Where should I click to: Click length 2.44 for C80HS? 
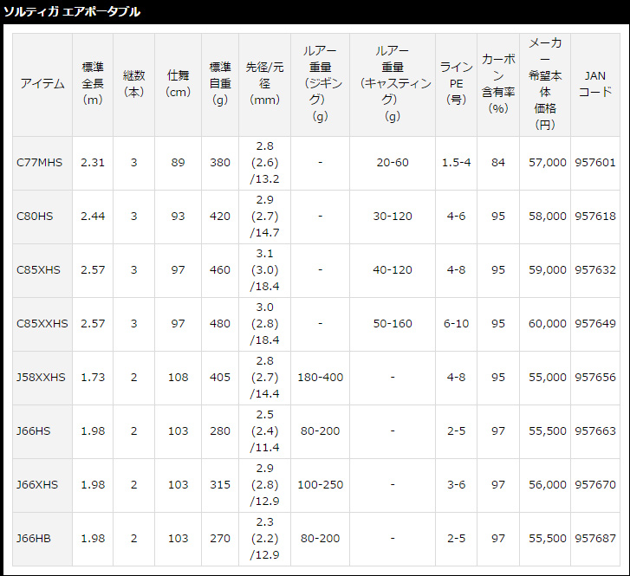pyautogui.click(x=93, y=216)
